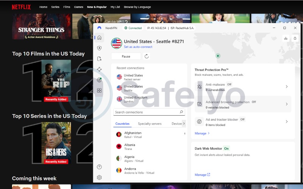Click the reconnect refresh icon next to Pause

pos(147,56)
